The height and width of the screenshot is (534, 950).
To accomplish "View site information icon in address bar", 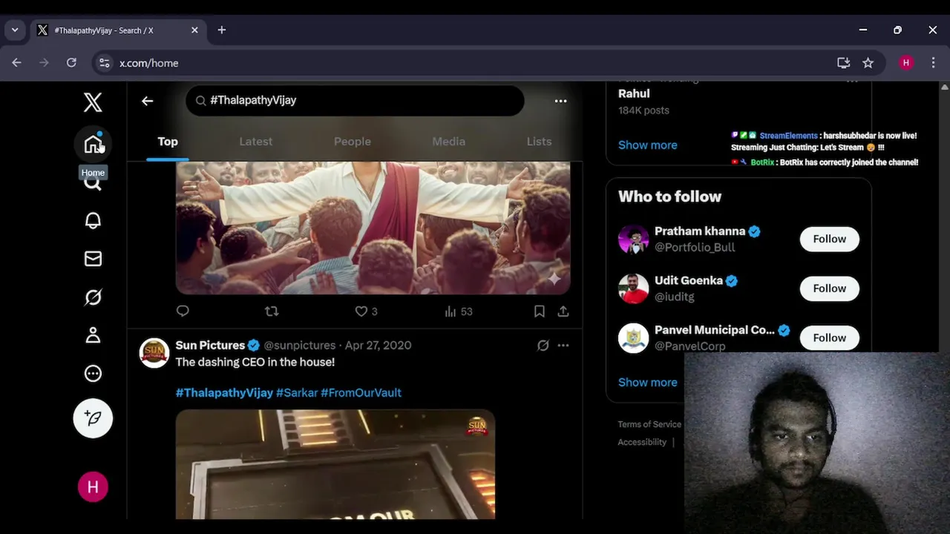I will click(104, 63).
